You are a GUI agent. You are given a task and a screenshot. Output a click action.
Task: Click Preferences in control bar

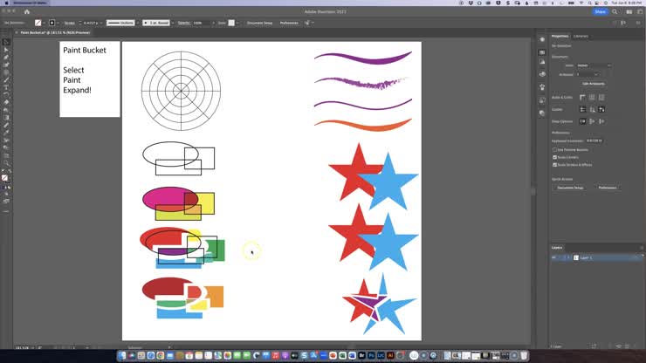pos(289,23)
